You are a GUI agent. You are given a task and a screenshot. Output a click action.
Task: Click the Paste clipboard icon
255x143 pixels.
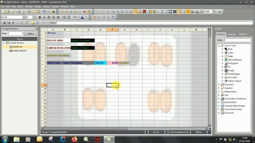coord(38,12)
